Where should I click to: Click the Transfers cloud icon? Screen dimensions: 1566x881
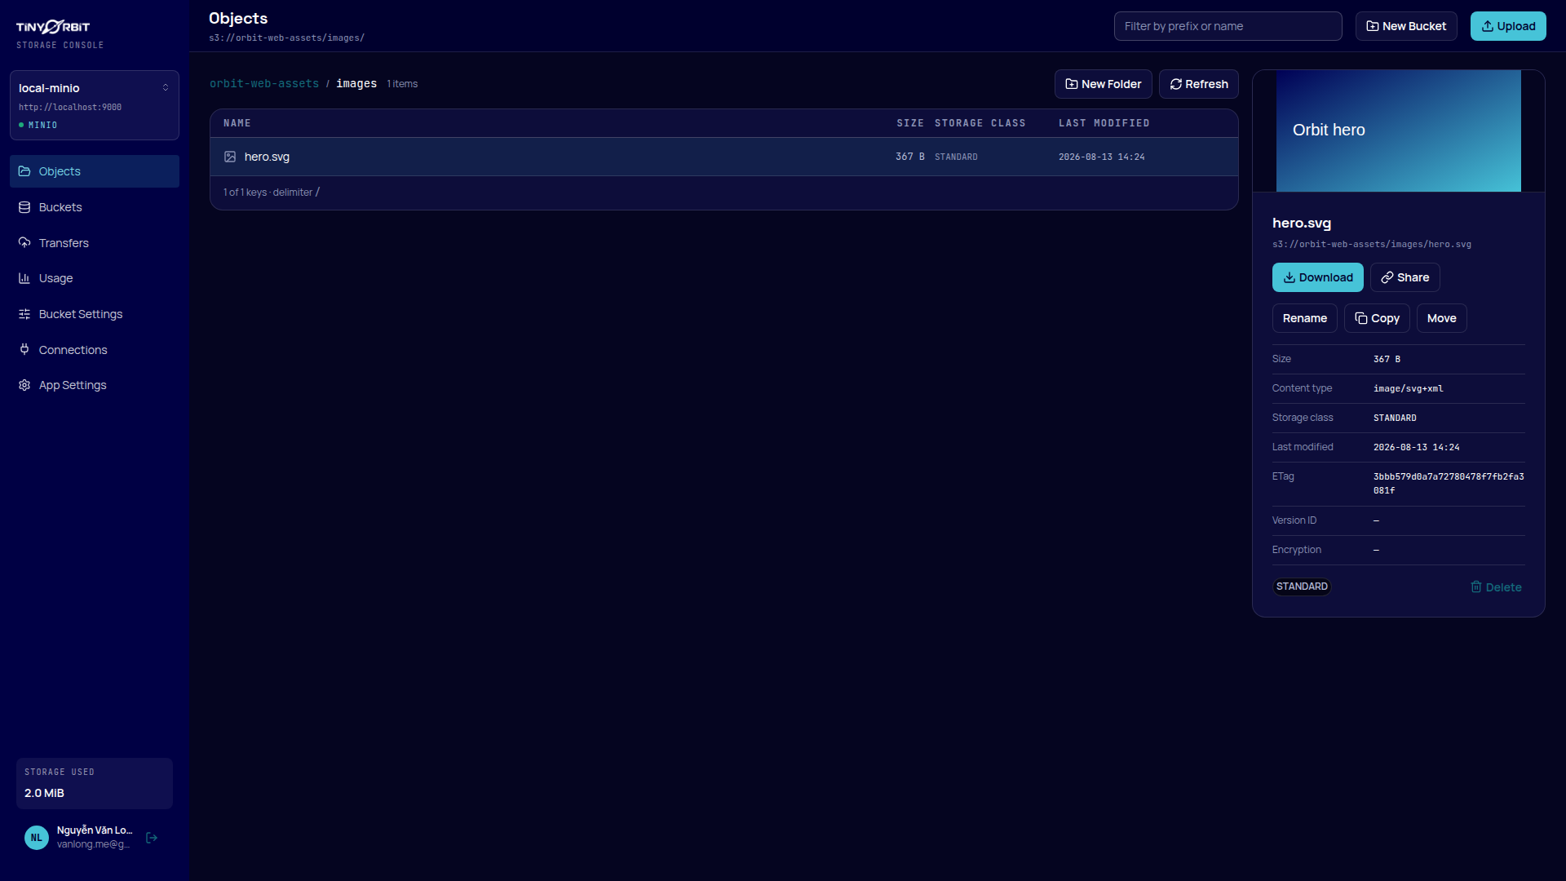click(x=24, y=243)
